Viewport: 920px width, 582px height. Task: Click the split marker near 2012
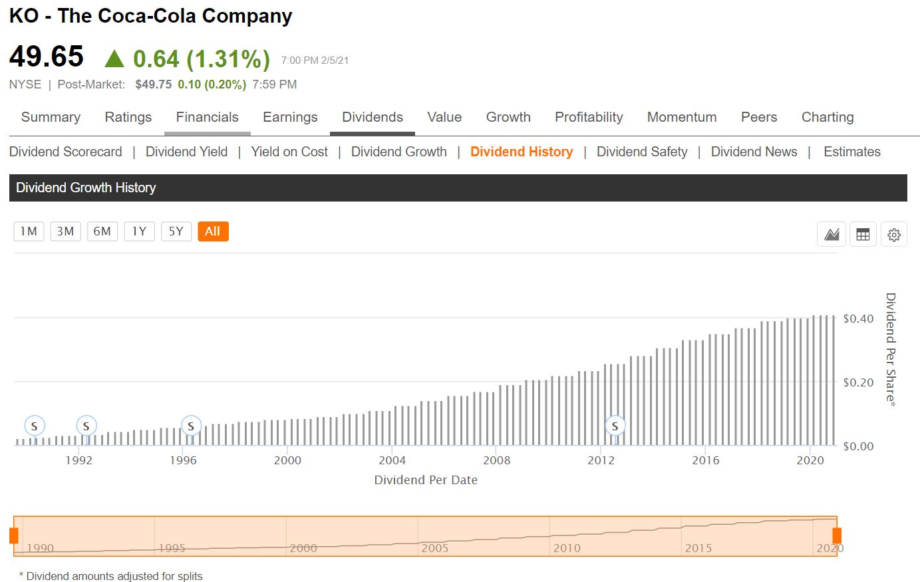pos(615,426)
